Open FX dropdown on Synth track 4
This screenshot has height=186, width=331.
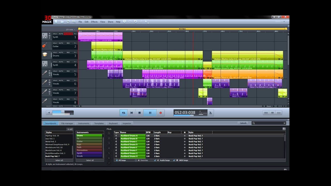(75, 62)
